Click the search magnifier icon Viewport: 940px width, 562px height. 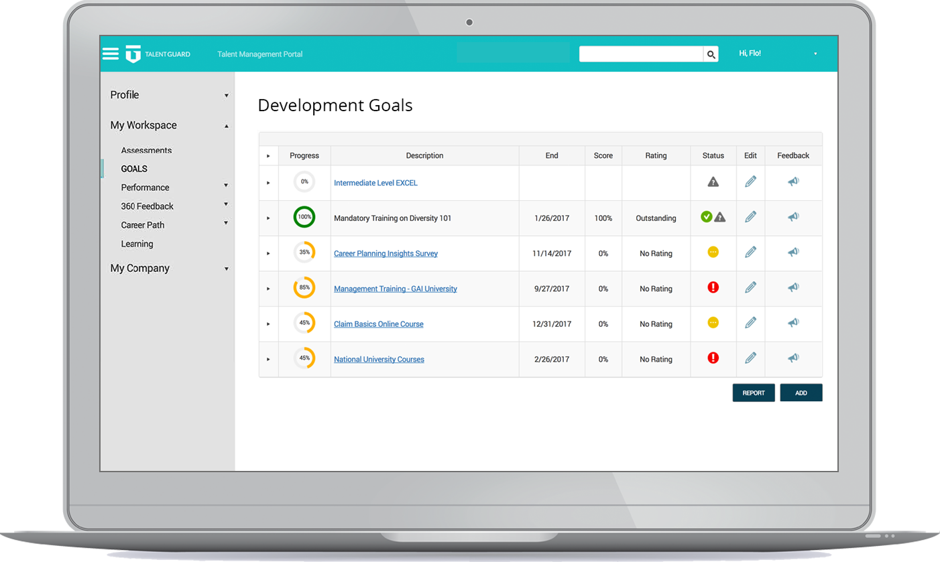(x=711, y=54)
